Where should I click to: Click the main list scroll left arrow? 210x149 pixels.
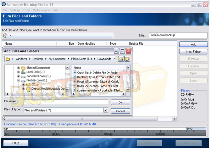pos(4,119)
